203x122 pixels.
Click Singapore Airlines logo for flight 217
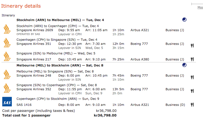click(7, 56)
